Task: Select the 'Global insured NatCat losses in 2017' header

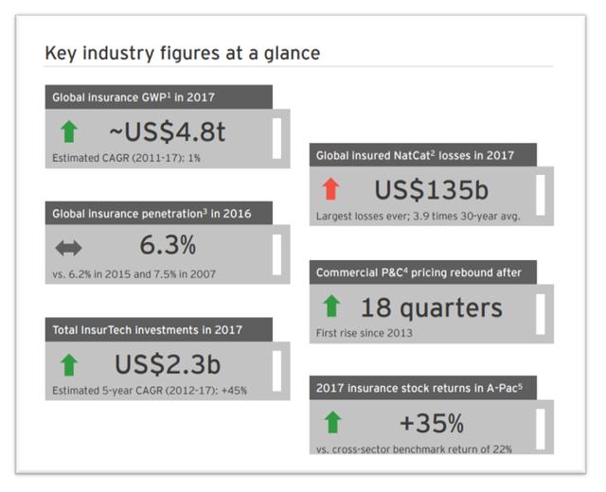Action: tap(423, 155)
